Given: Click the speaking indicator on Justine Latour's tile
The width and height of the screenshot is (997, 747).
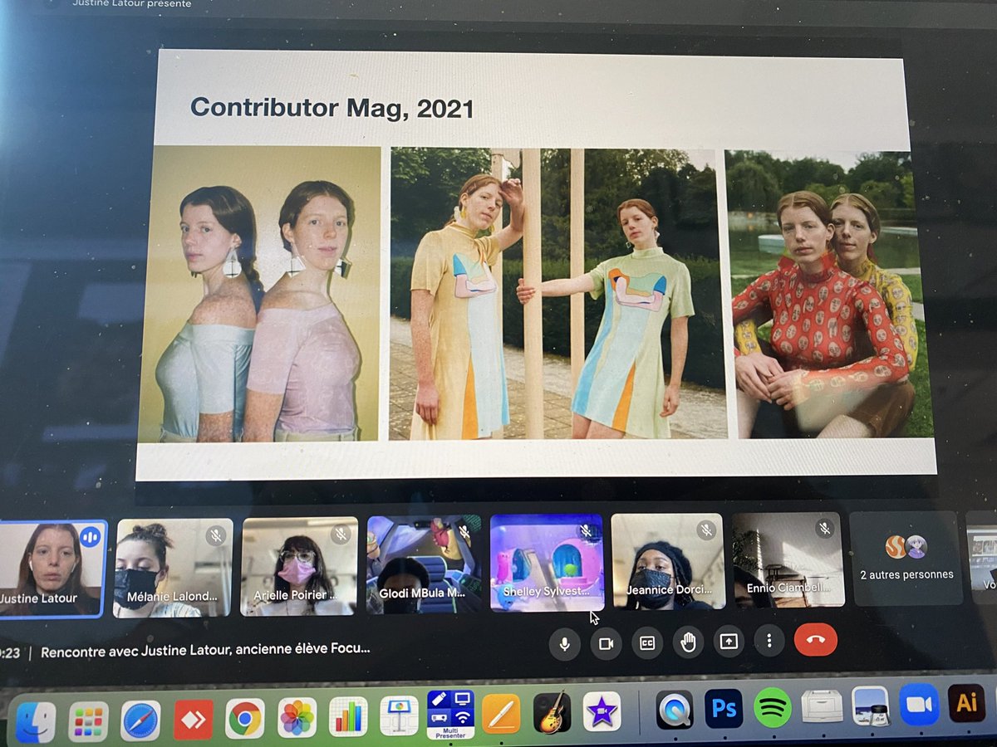Looking at the screenshot, I should pyautogui.click(x=91, y=537).
